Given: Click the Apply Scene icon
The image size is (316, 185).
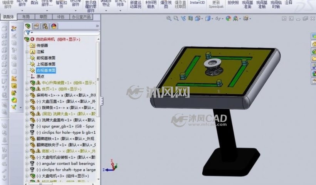Looking at the screenshot, I should (x=235, y=18).
